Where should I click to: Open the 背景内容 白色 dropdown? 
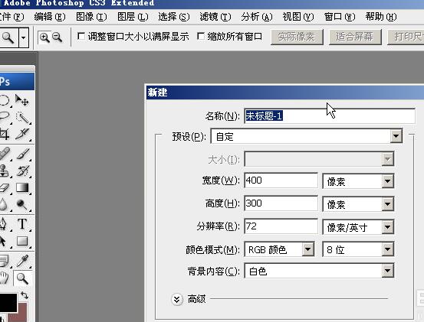tap(319, 271)
